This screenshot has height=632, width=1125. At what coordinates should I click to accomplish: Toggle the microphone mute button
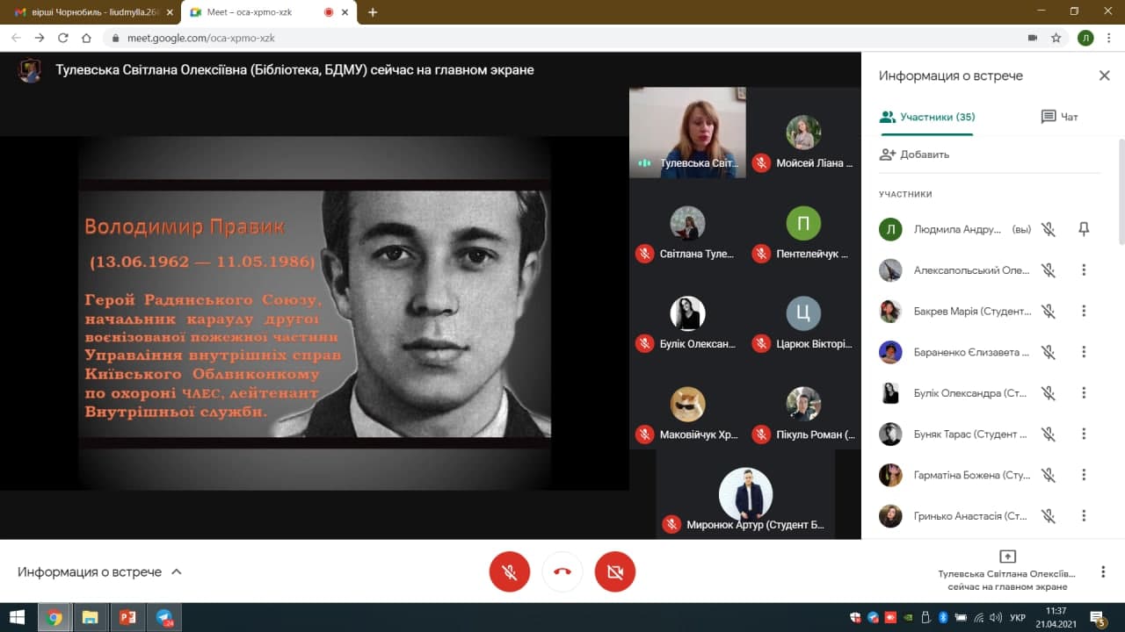[510, 571]
